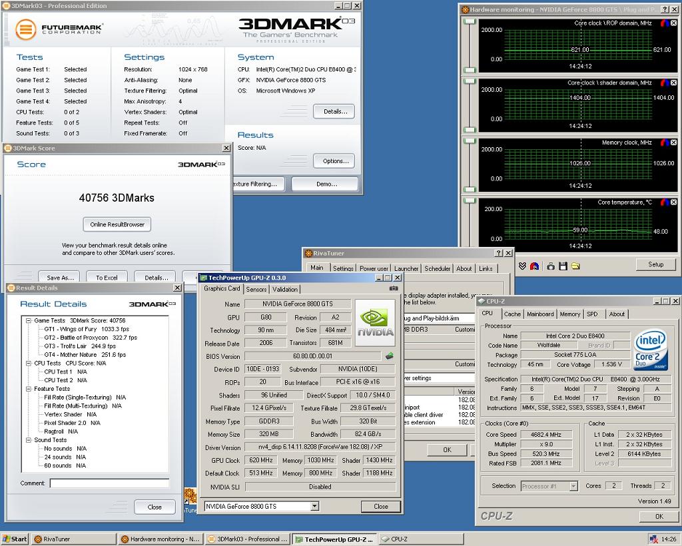Click Setup button in Hardware monitoring
682x546 pixels.
point(656,264)
